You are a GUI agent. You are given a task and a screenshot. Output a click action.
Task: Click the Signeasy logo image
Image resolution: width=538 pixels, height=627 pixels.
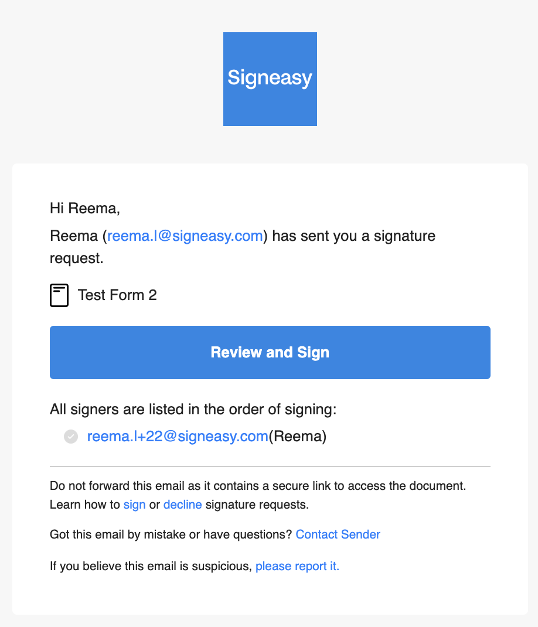click(x=270, y=79)
